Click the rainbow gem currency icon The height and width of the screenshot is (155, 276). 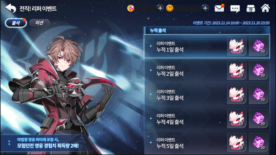pos(131,8)
